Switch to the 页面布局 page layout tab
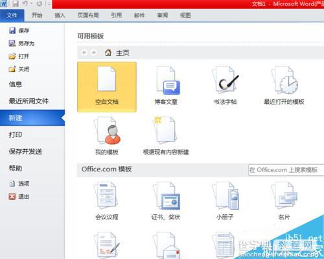 pos(88,16)
